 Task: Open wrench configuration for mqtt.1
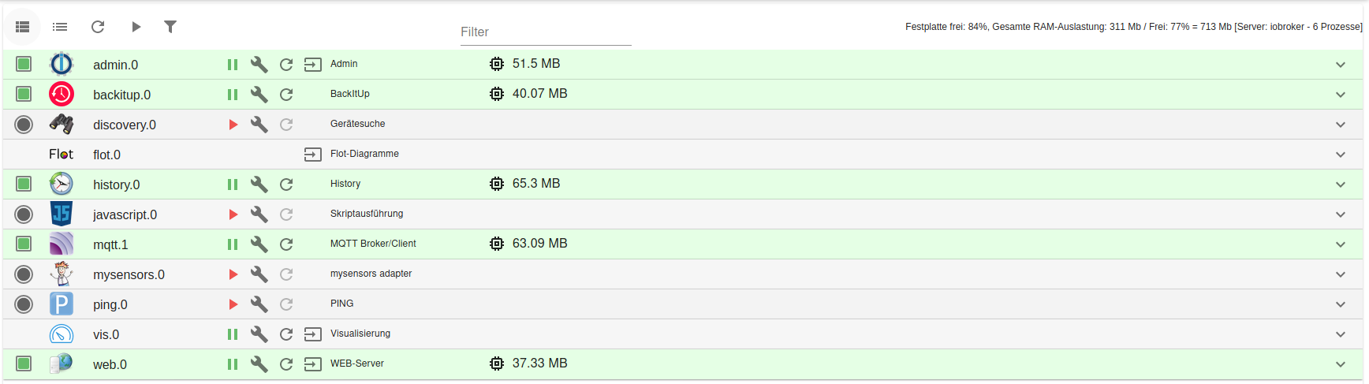[259, 244]
